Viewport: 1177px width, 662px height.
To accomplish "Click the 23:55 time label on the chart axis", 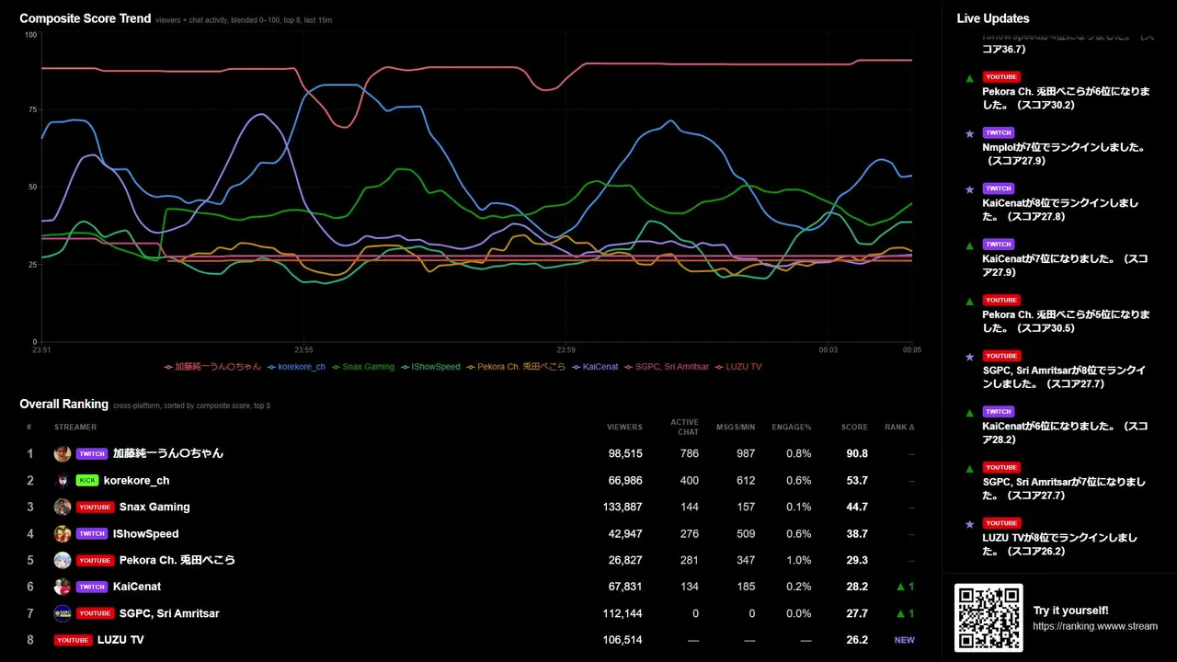I will coord(304,349).
